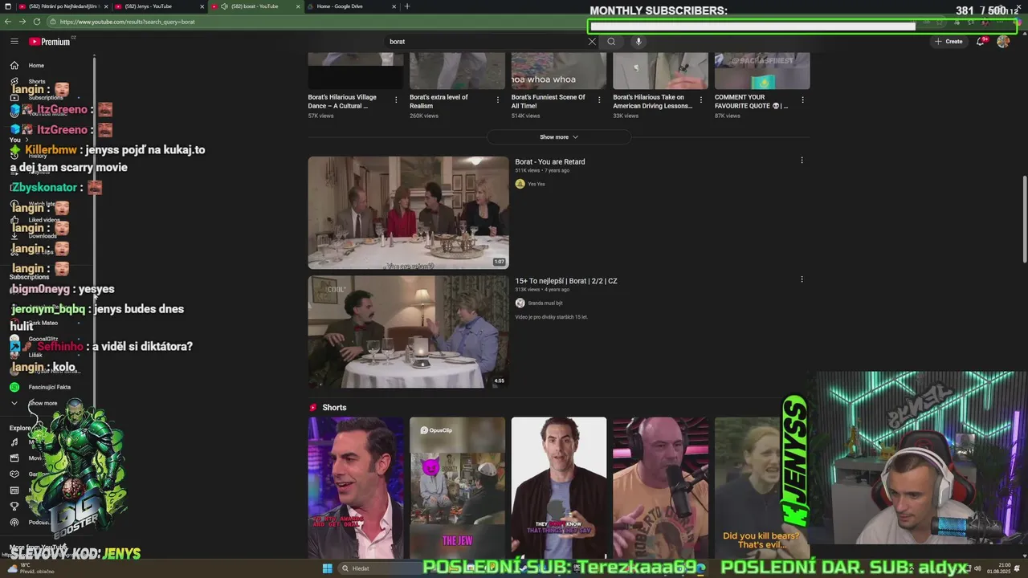Open options menu for Borat - You are Retard

point(802,161)
